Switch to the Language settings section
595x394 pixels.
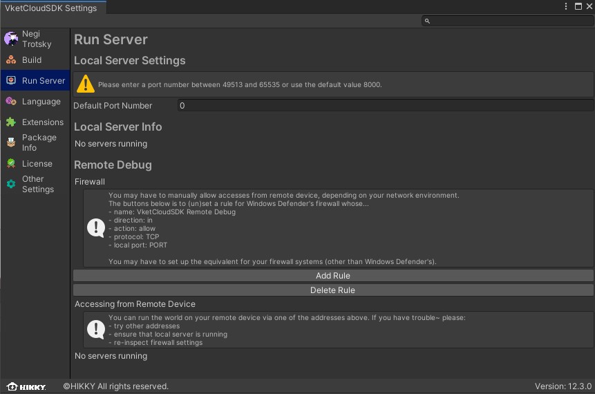[35, 102]
